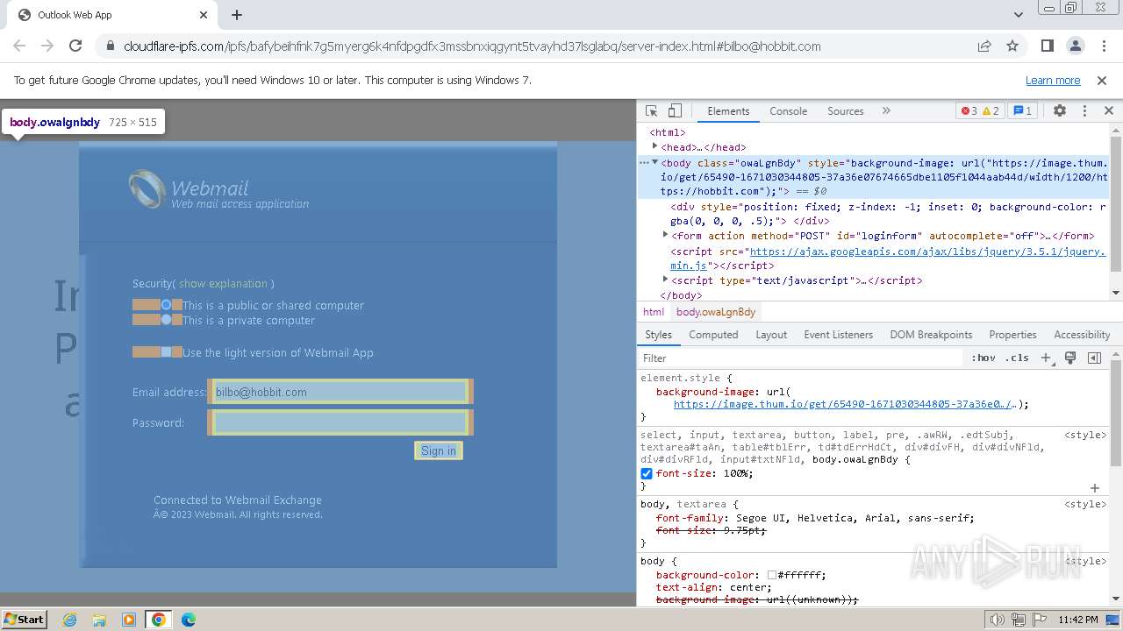Open the ellipsis menu beside body node

coord(643,163)
